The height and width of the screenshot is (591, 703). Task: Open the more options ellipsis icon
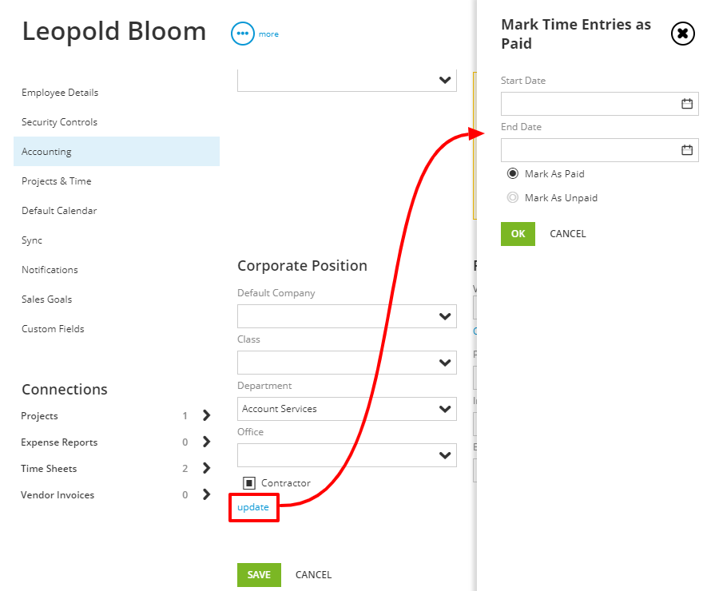point(243,34)
